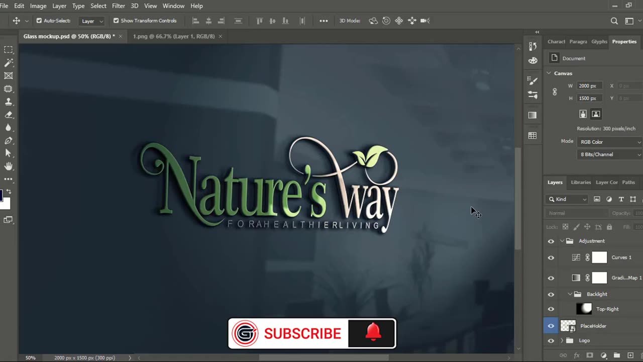643x362 pixels.
Task: Open the Edit Toolbar three-dots menu
Action: [x=9, y=179]
